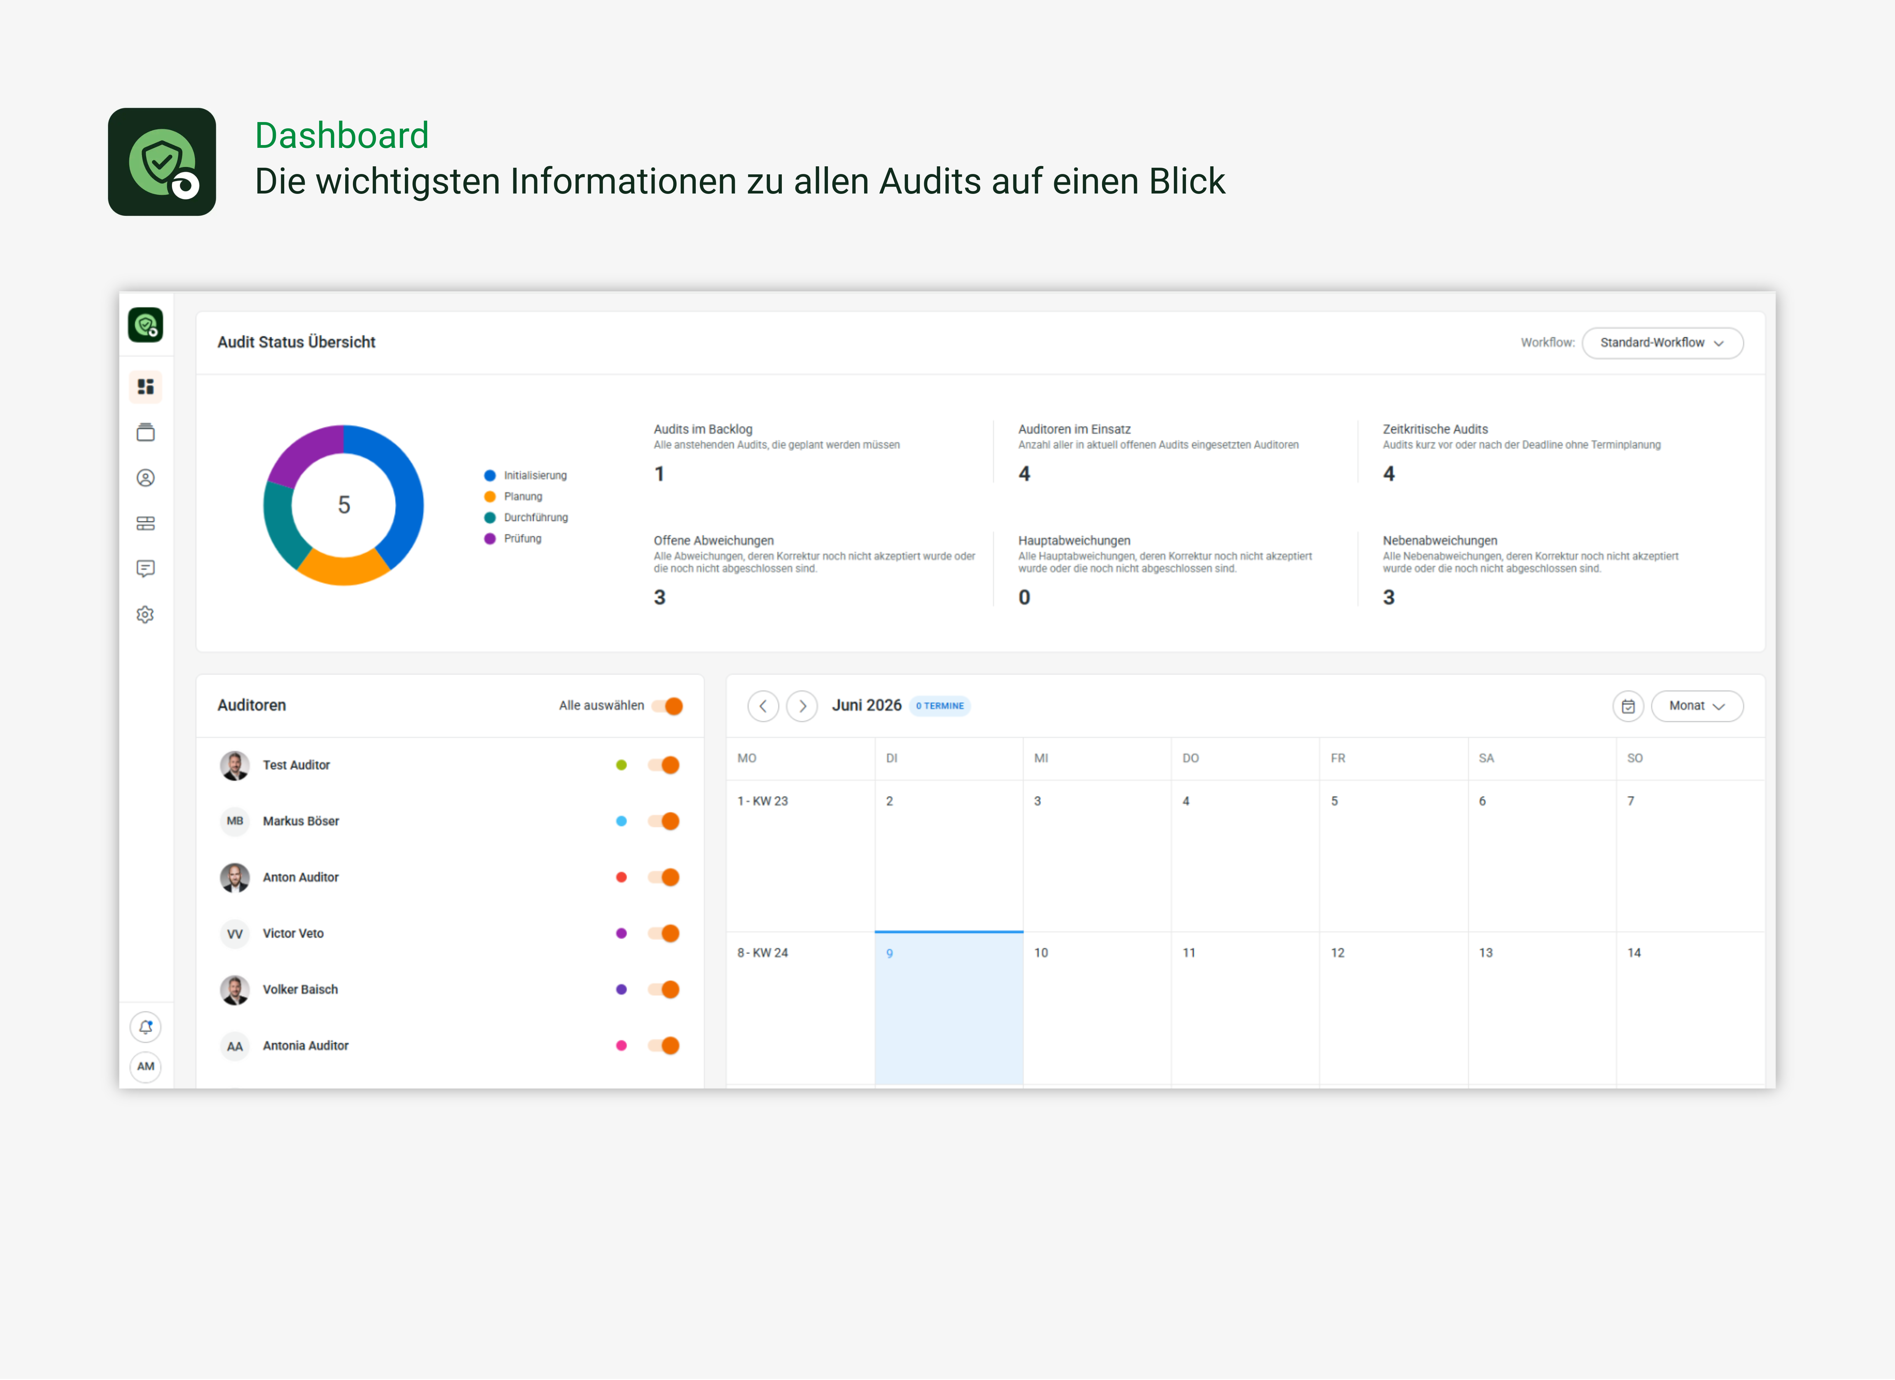This screenshot has width=1895, height=1380.
Task: Select today's highlighted day 9 in calendar
Action: tap(949, 1008)
